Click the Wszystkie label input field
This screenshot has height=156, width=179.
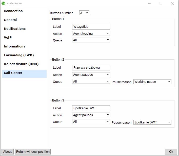[x=91, y=27]
